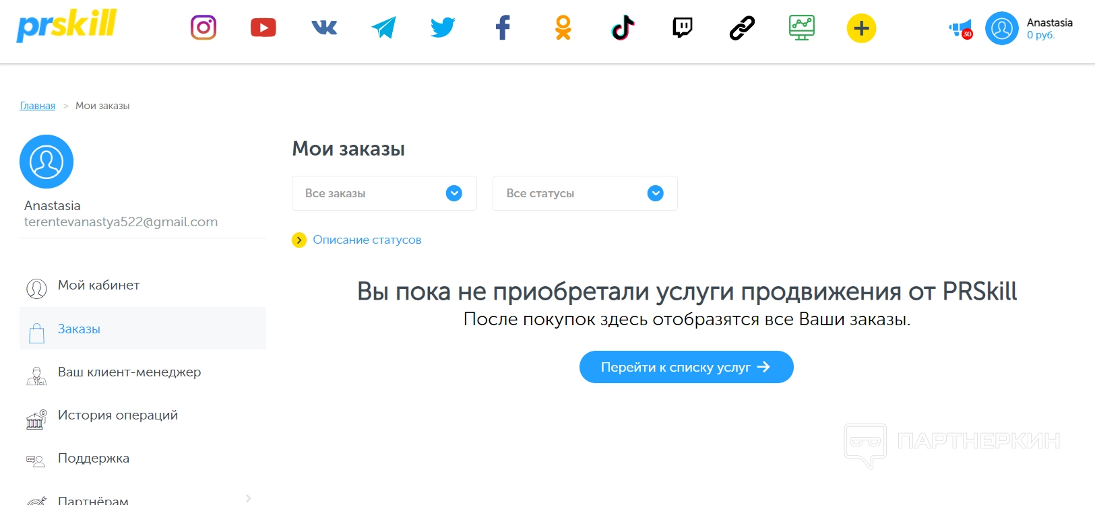Open the Facebook services icon
The width and height of the screenshot is (1095, 505).
click(503, 28)
